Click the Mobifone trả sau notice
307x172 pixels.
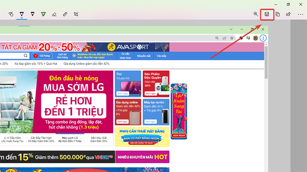(x=93, y=56)
